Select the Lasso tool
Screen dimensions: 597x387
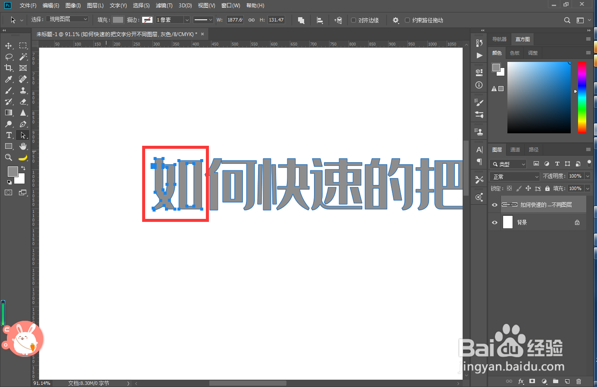9,56
